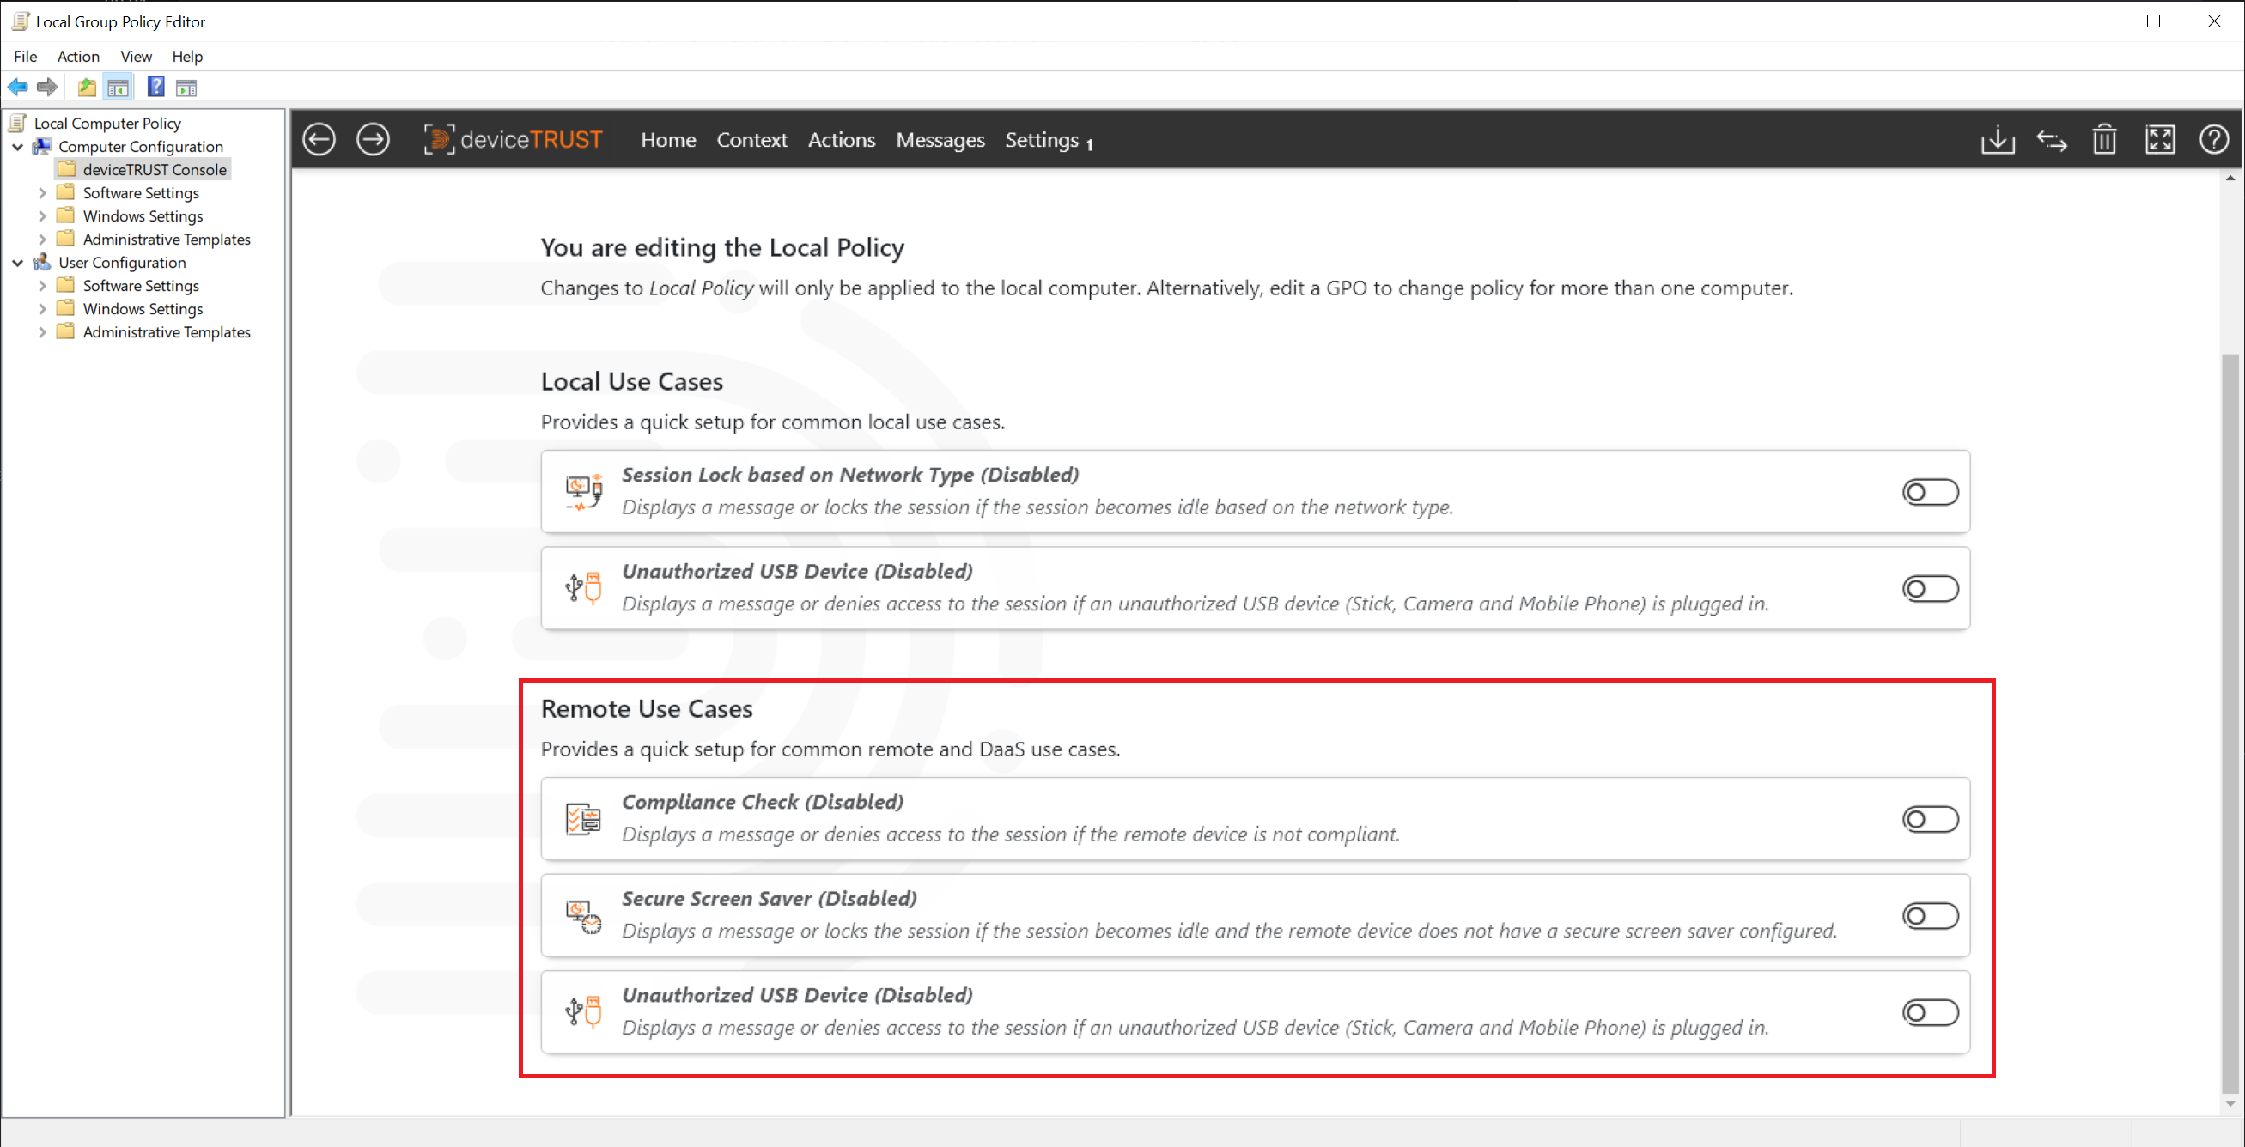Screen dimensions: 2245x1147
Task: Open the Messages page
Action: (940, 139)
